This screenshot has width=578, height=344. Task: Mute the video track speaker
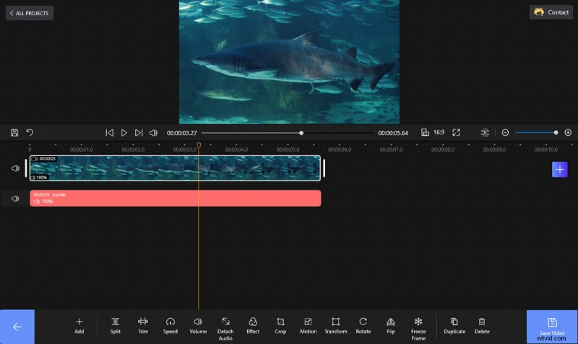point(15,168)
